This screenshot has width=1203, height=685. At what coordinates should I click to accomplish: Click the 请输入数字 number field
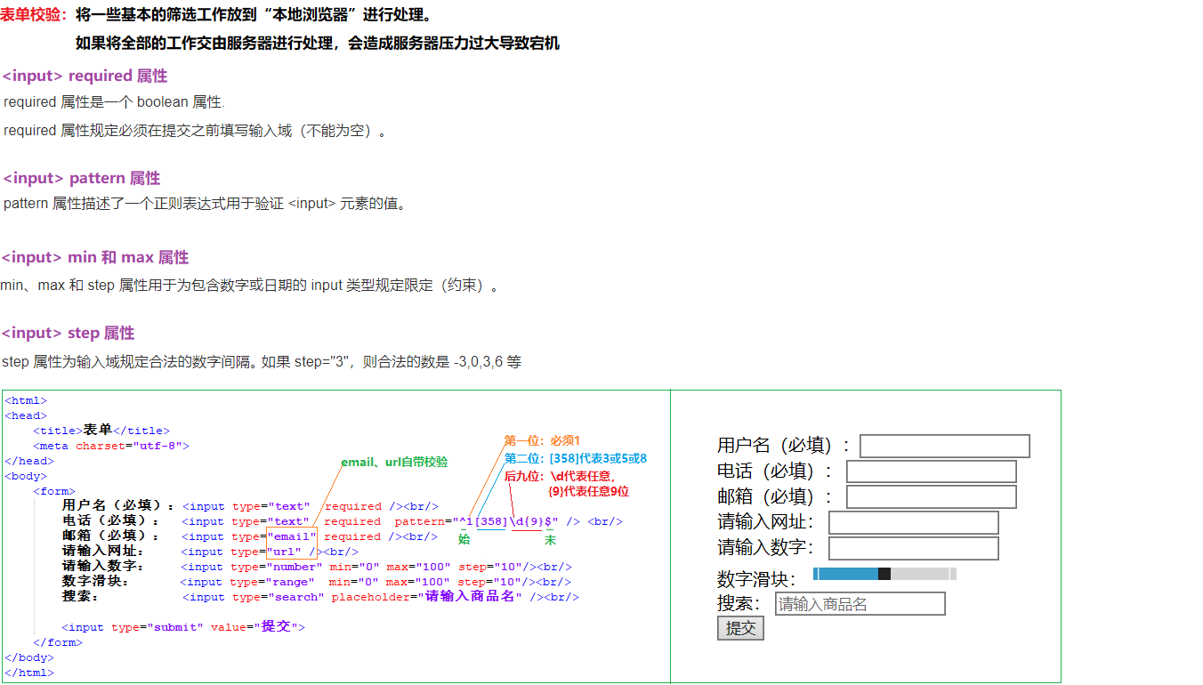[x=913, y=549]
